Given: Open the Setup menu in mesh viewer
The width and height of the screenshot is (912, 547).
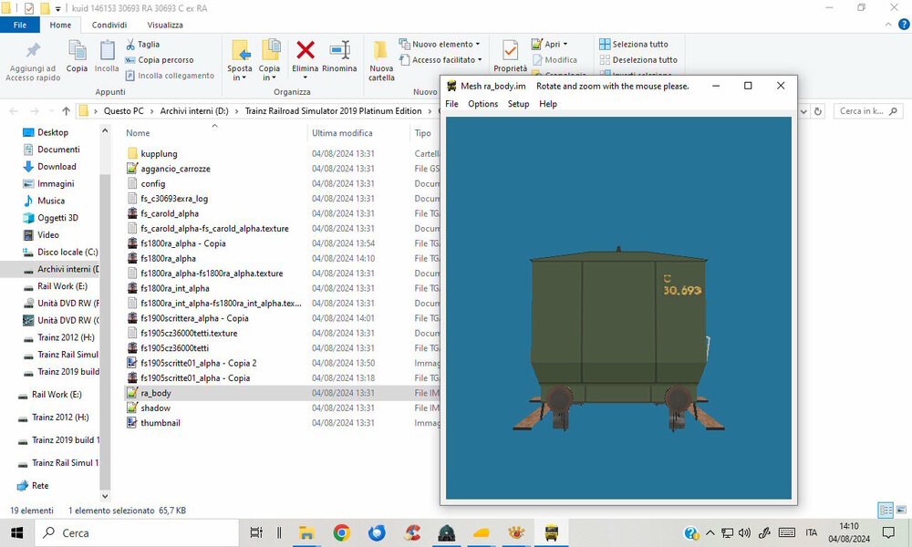Looking at the screenshot, I should coord(518,104).
